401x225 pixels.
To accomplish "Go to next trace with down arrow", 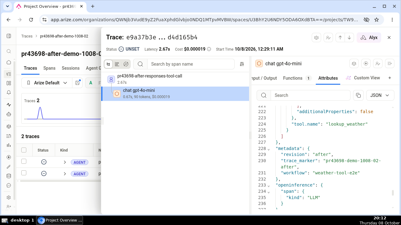I will pos(349,37).
